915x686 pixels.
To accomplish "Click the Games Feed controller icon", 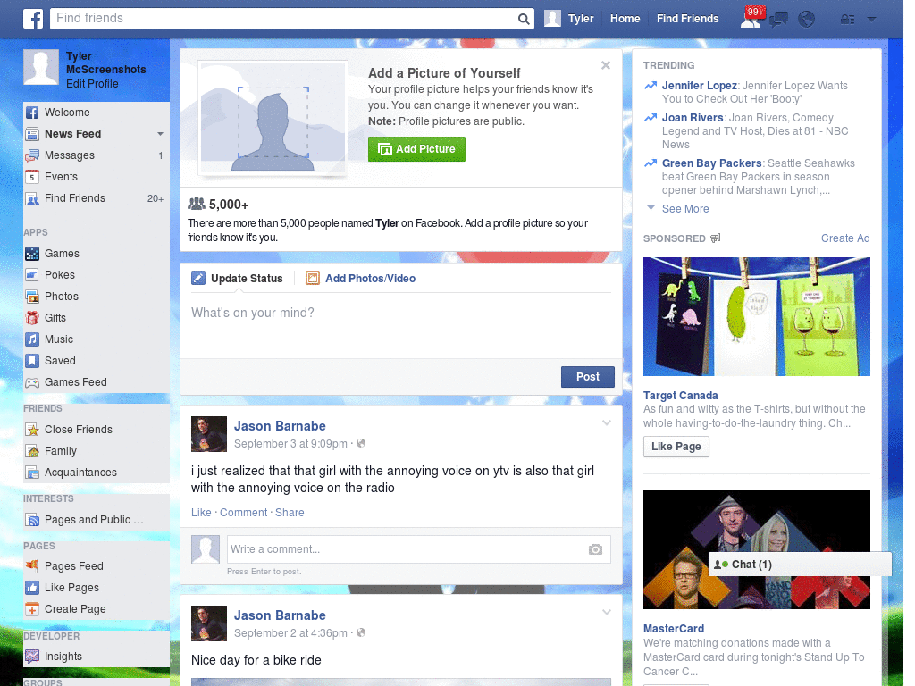I will tap(32, 382).
